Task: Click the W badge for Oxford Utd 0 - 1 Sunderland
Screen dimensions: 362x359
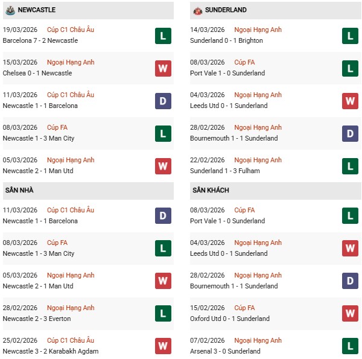Action: 350,314
